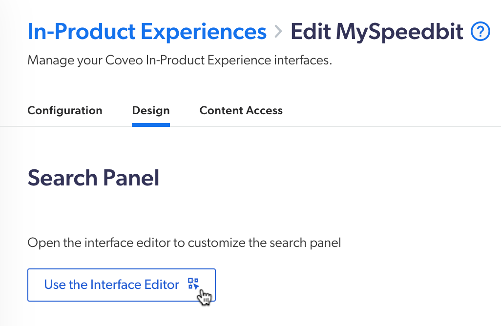Click the blue question mark beside Edit MySpeedbit

click(480, 31)
